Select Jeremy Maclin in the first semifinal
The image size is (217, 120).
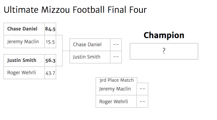24,42
